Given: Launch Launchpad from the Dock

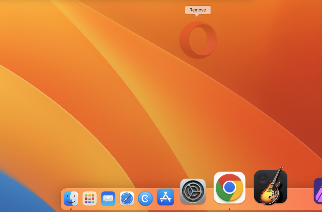Looking at the screenshot, I should click(90, 199).
